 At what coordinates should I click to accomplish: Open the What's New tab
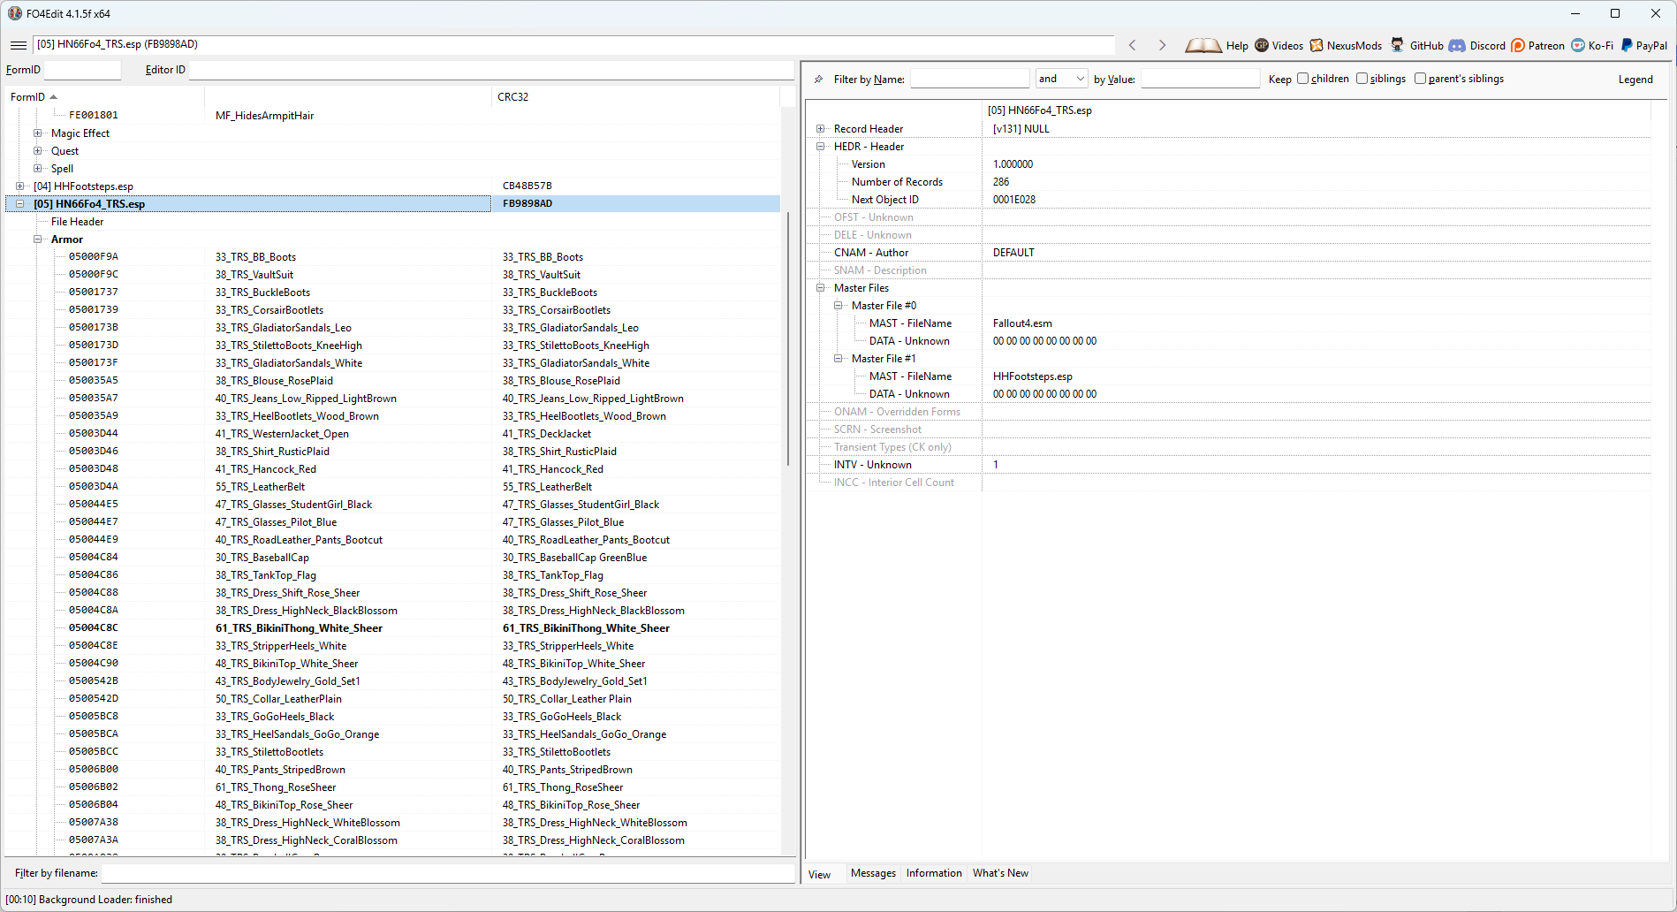[1000, 873]
